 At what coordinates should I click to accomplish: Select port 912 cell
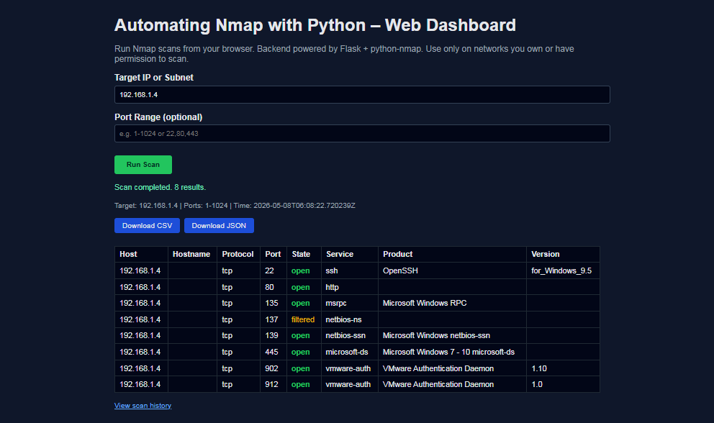[x=274, y=384]
